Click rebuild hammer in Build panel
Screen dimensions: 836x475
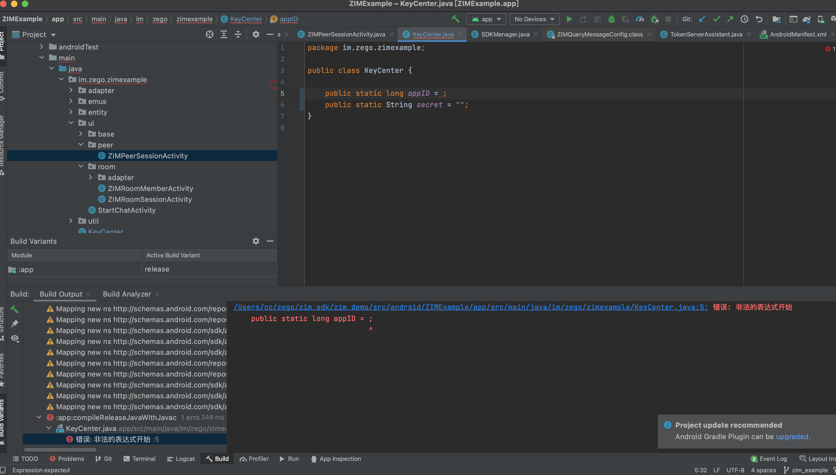click(15, 309)
